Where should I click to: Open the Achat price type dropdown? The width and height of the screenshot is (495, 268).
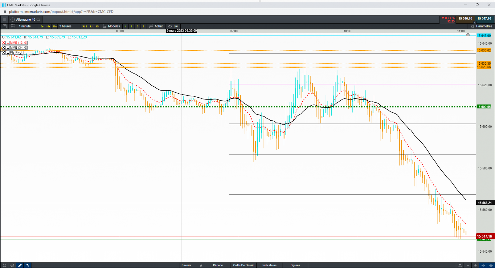(x=156, y=26)
